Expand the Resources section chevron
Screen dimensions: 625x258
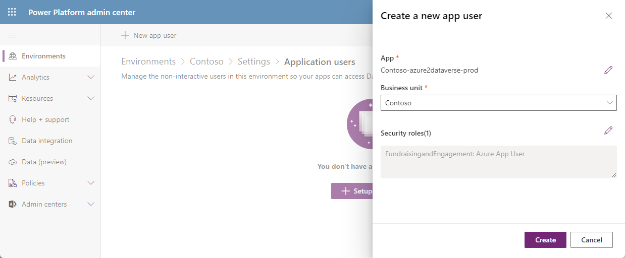point(91,98)
